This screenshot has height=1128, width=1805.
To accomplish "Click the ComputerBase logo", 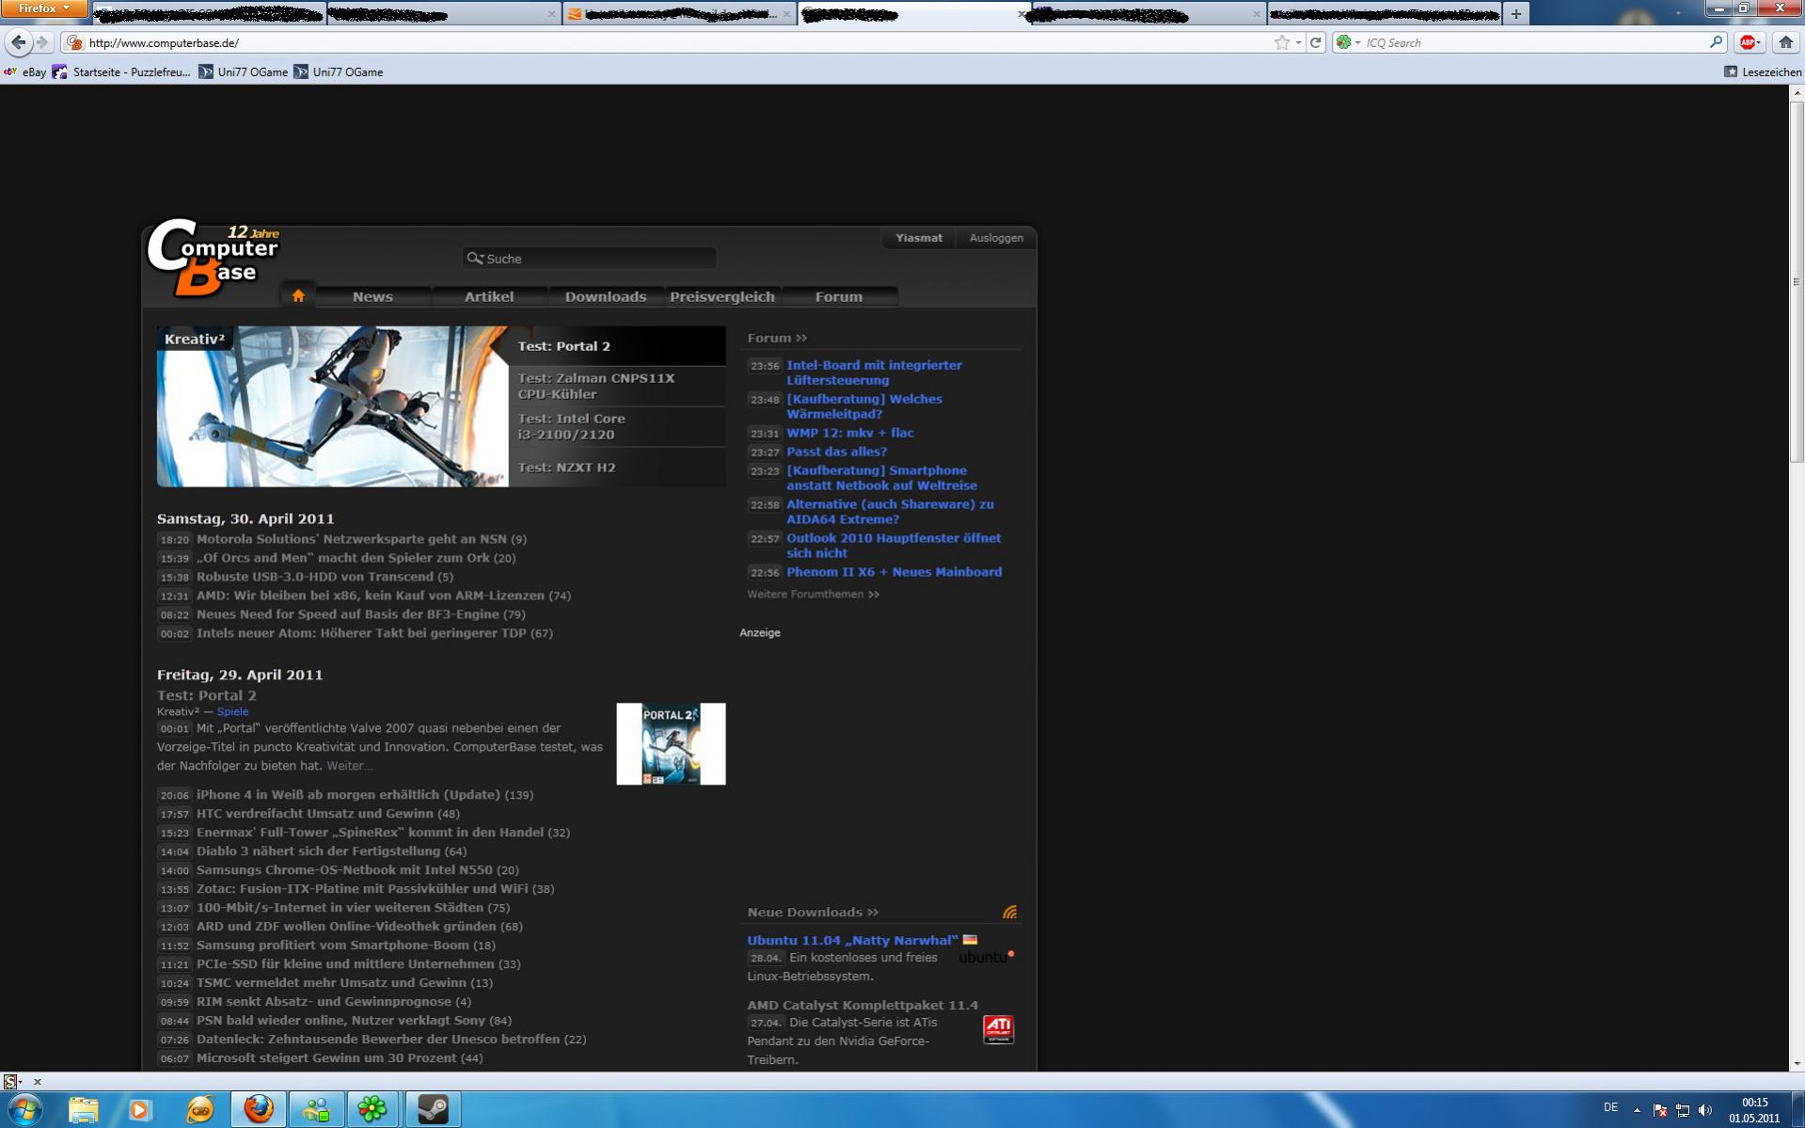I will [x=214, y=257].
